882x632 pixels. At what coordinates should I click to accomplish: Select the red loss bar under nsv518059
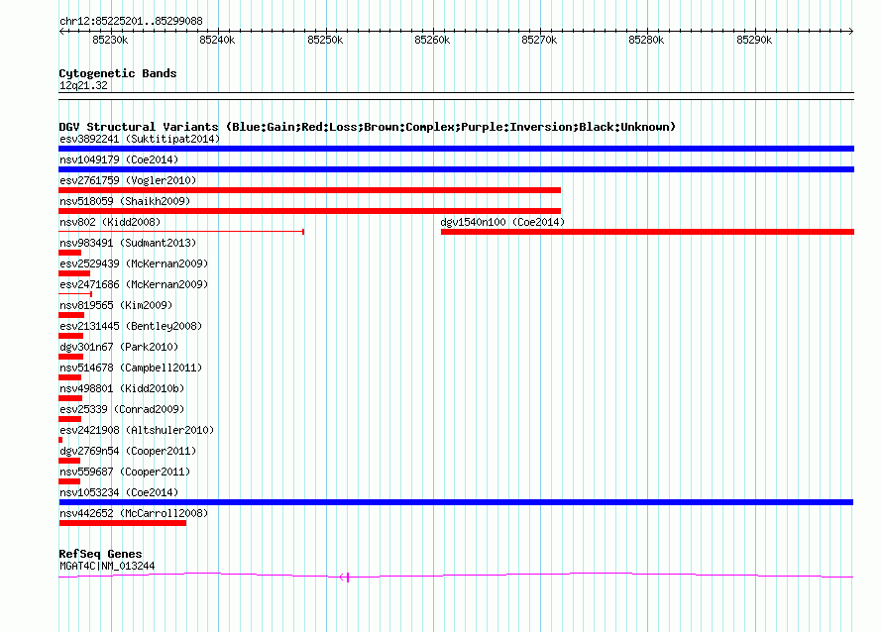click(x=309, y=211)
